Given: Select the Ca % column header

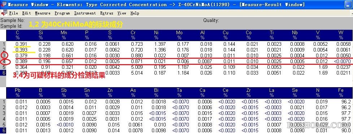Looking at the screenshot, I should pos(202,93).
